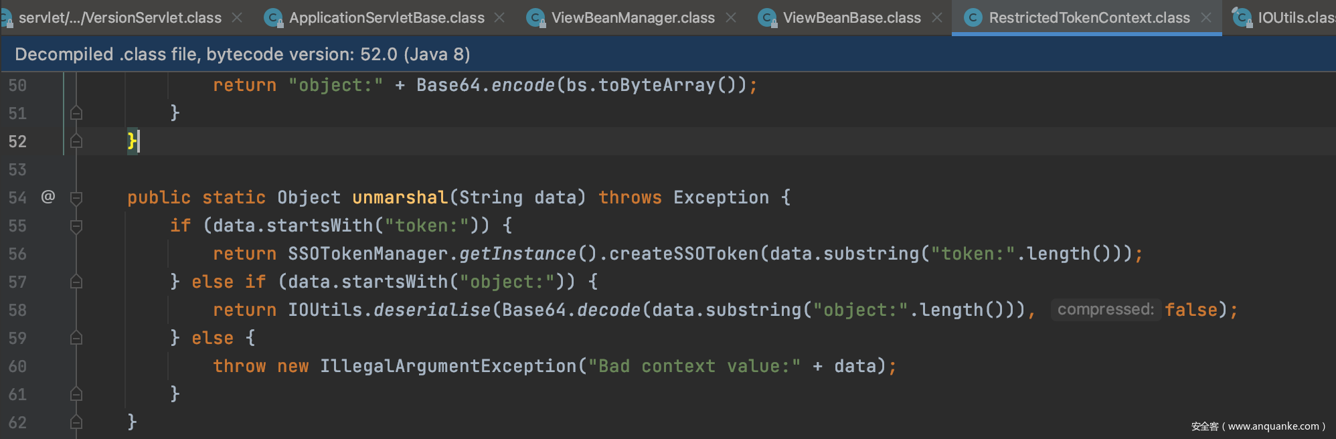Switch to the IOUtils.class tab
This screenshot has width=1336, height=439.
(x=1295, y=17)
